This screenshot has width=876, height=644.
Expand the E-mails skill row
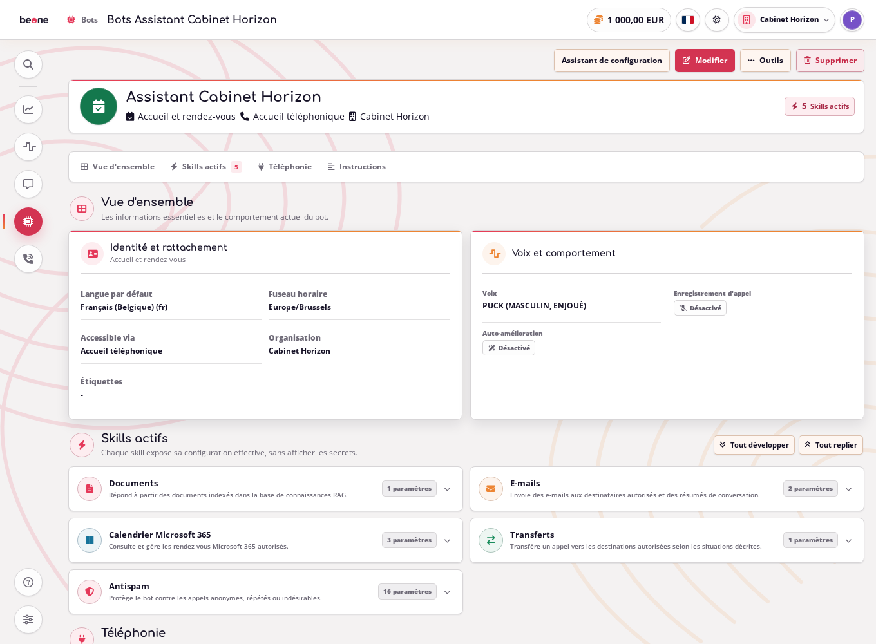coord(849,489)
